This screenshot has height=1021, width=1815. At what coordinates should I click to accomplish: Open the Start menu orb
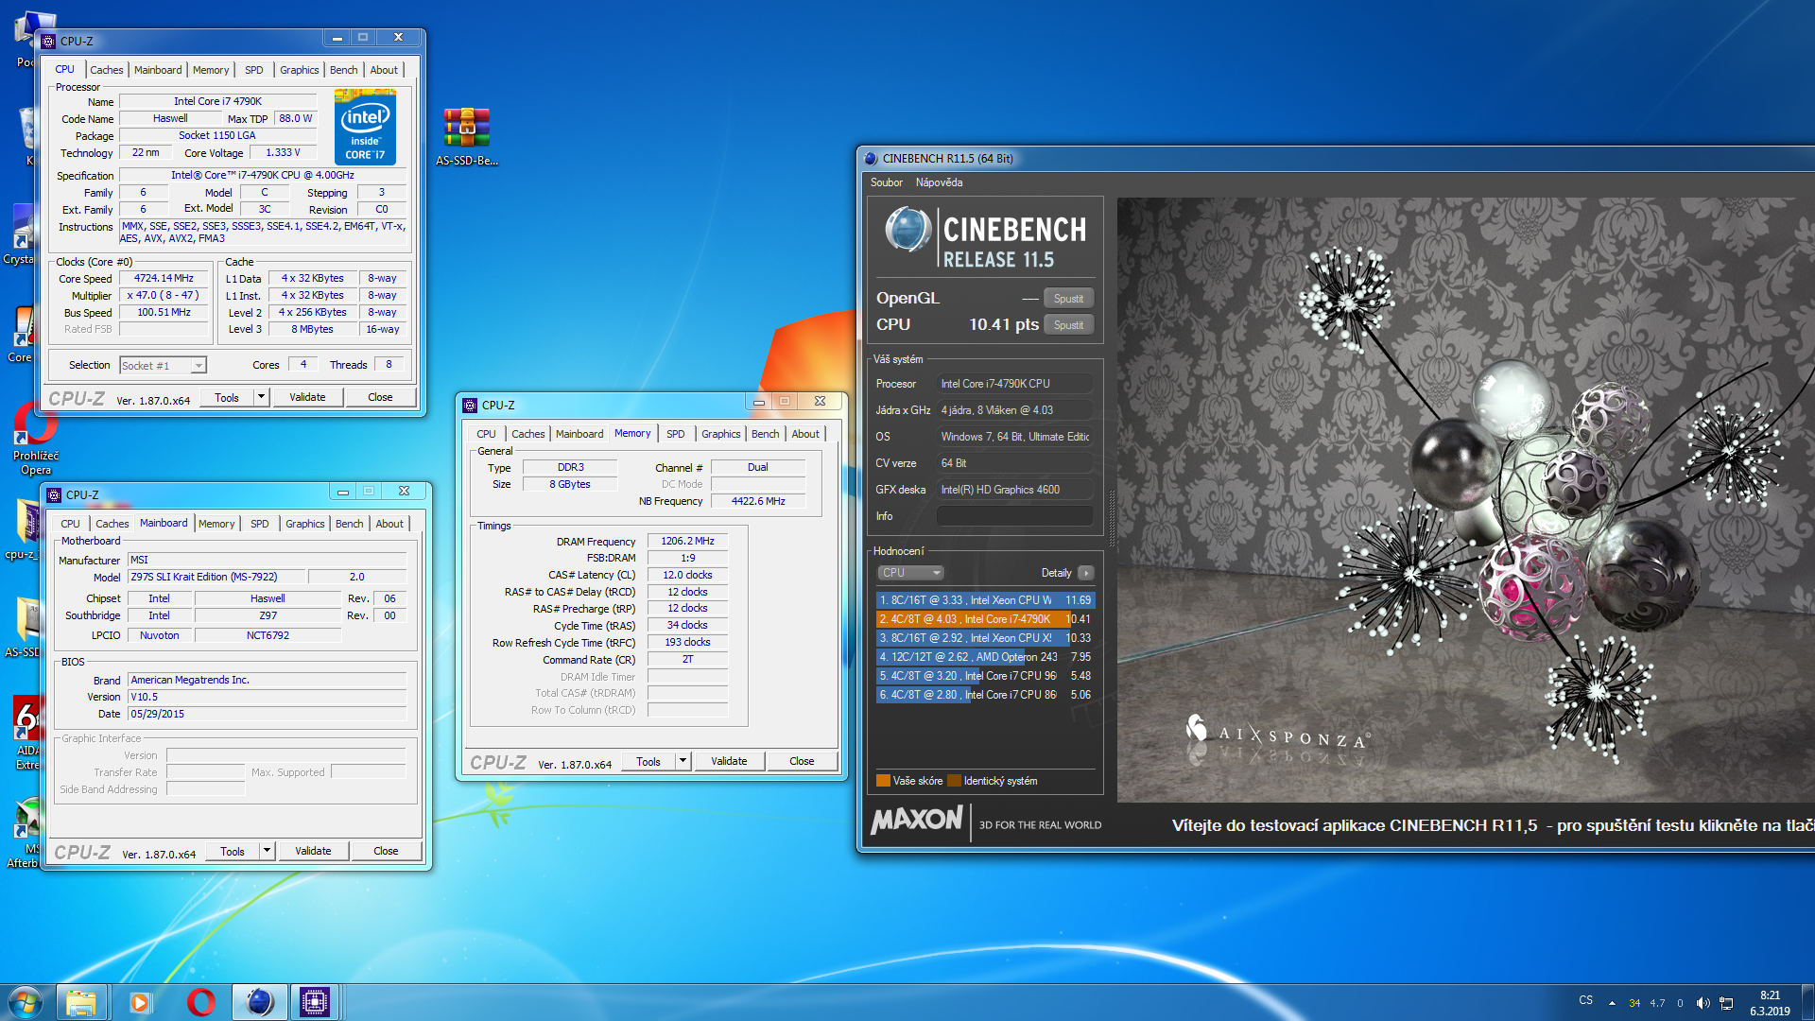point(26,1002)
